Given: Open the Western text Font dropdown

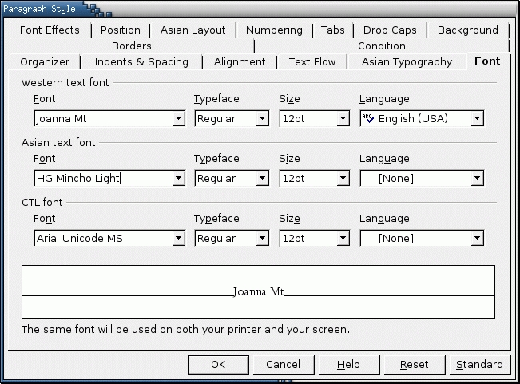Looking at the screenshot, I should (178, 119).
